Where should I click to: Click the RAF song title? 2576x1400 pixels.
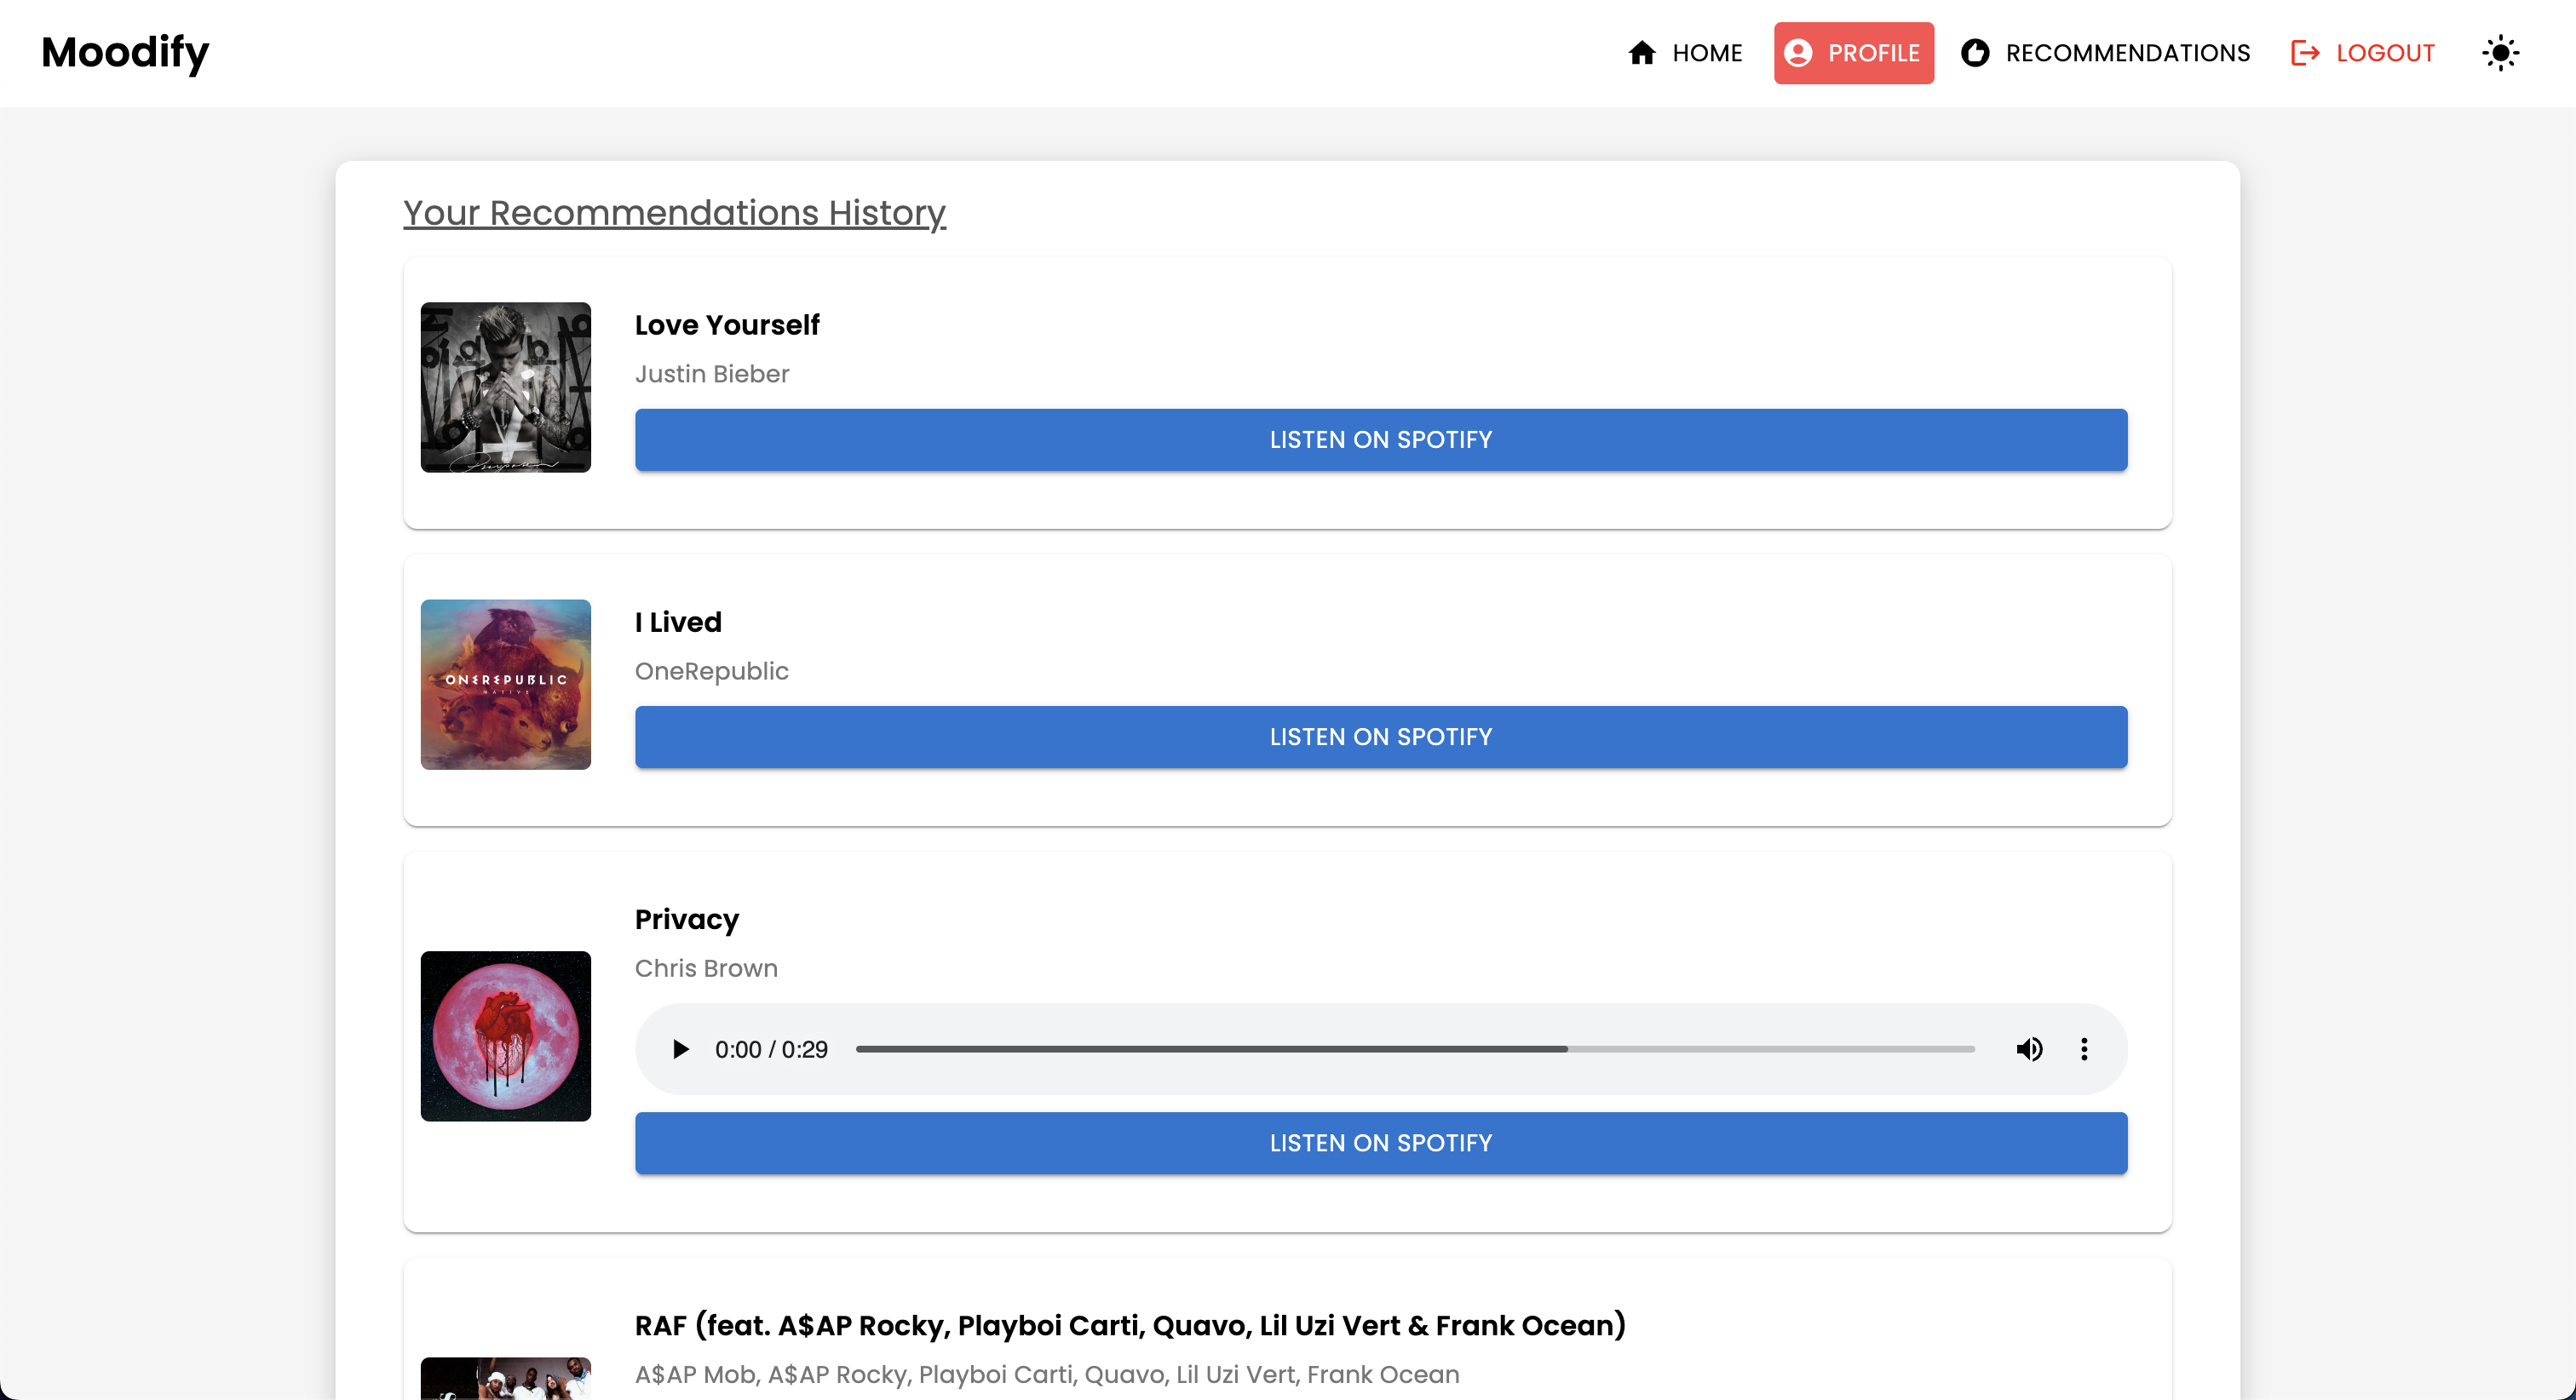(x=1129, y=1325)
